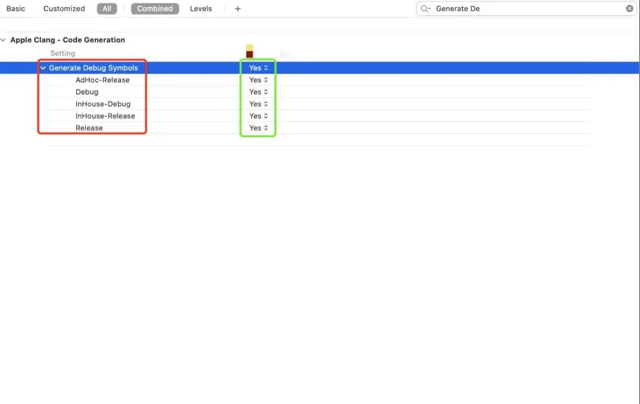Open the AdHoc-Release Yes dropdown
Viewport: 640px width, 404px height.
pos(258,80)
